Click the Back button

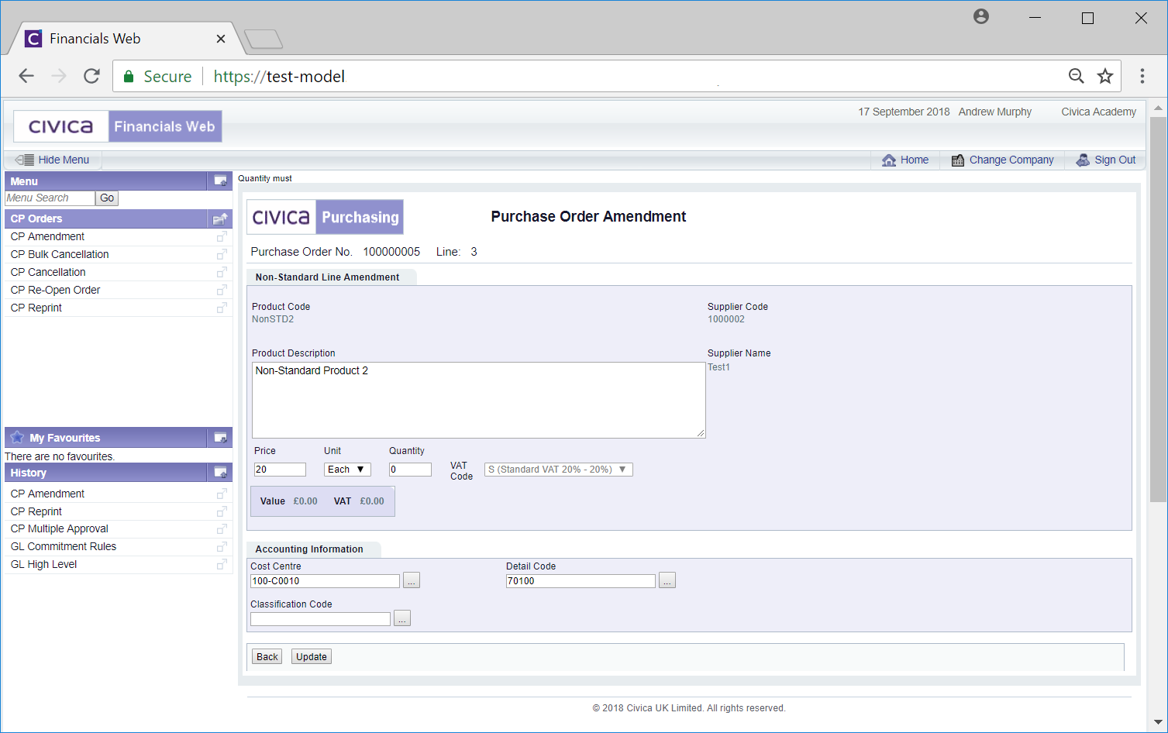267,657
